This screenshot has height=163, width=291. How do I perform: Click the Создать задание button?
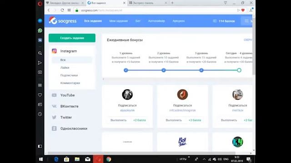(x=72, y=38)
